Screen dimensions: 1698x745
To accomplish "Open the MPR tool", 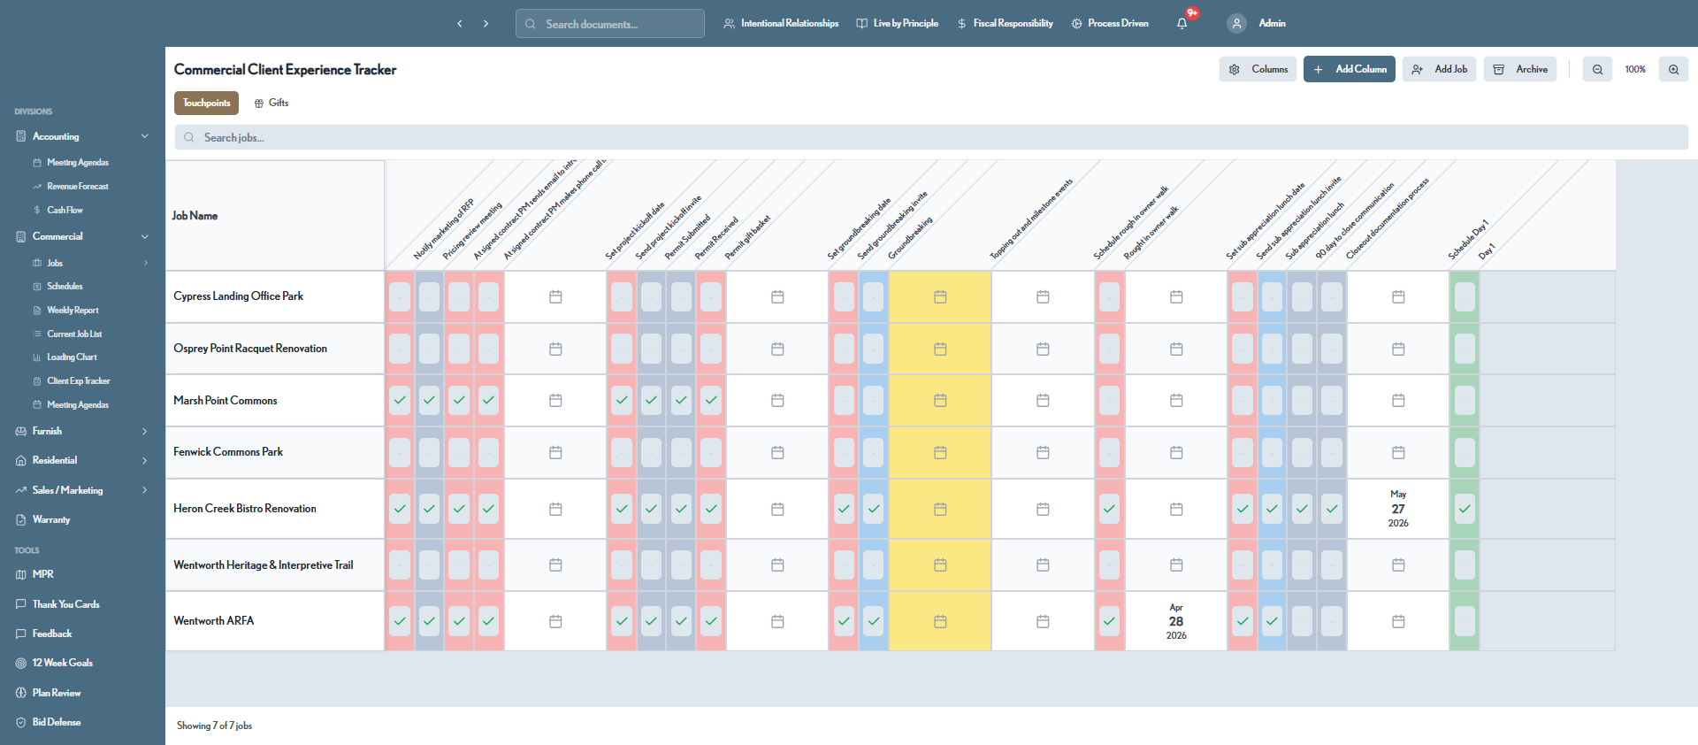I will click(x=42, y=575).
